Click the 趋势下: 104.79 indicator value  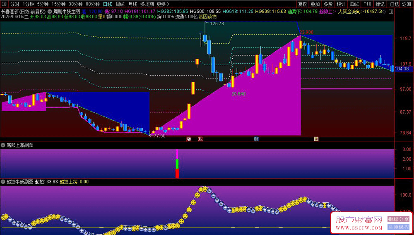pos(303,12)
